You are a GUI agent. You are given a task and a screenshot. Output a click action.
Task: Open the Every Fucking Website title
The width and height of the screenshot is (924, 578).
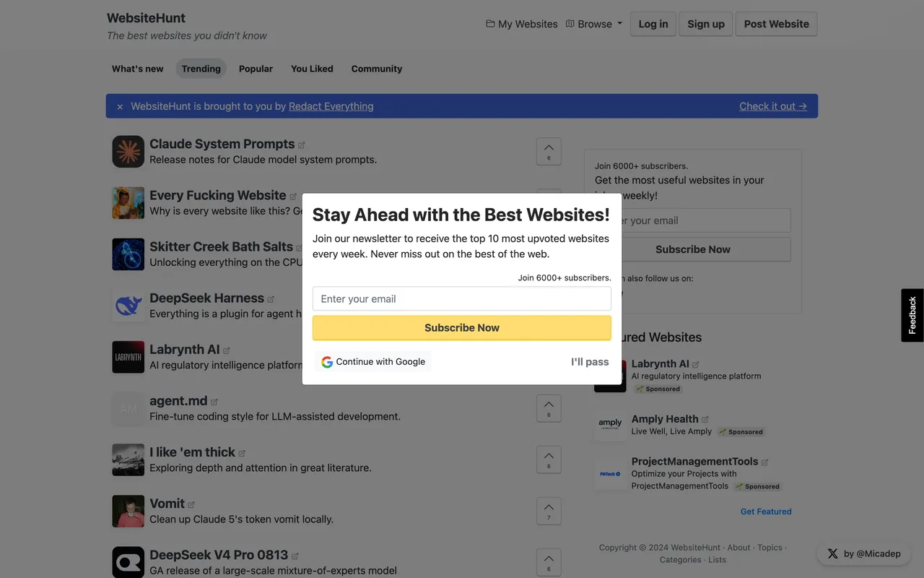coord(218,195)
